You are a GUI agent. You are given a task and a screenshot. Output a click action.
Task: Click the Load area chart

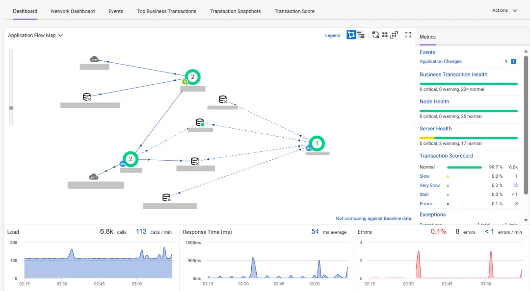[x=98, y=263]
